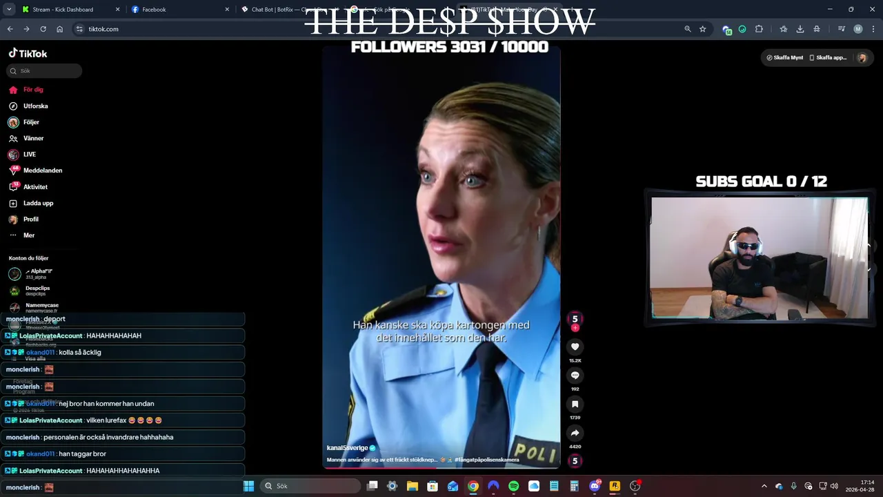Viewport: 883px width, 497px height.
Task: Open the SE badge browser extension
Action: tap(726, 29)
